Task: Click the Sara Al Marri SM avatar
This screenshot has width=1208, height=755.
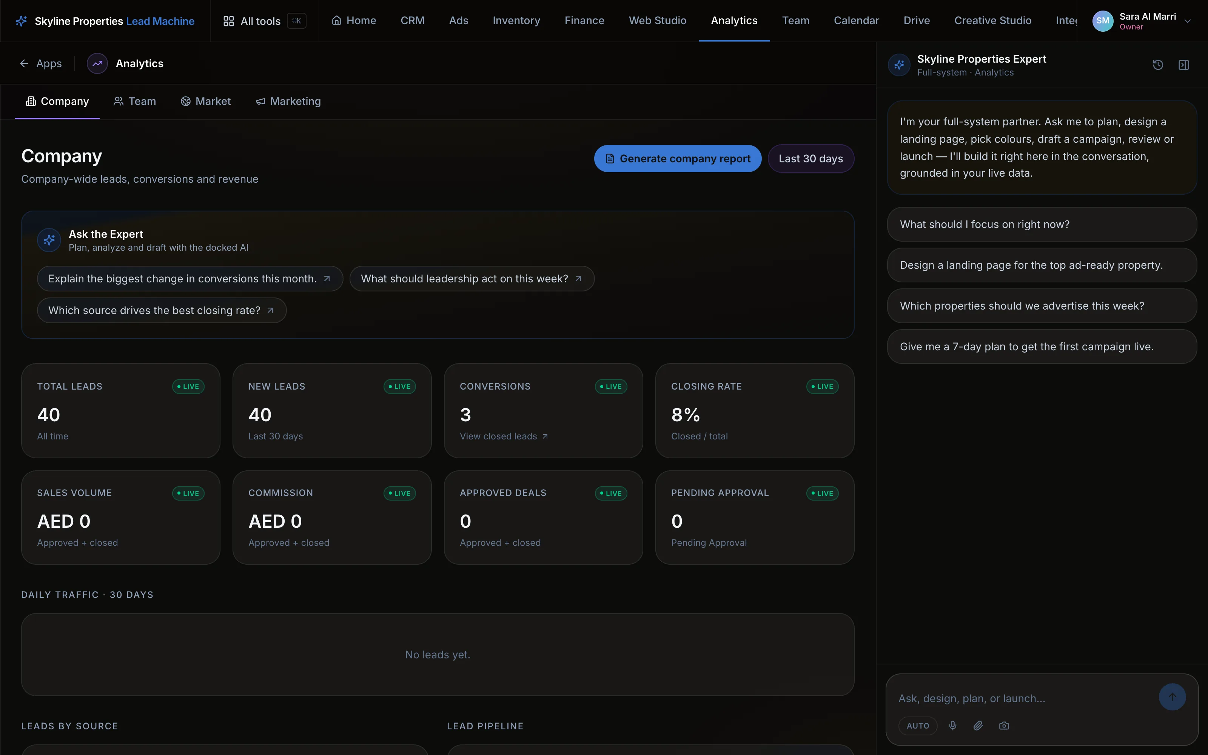Action: [x=1103, y=21]
